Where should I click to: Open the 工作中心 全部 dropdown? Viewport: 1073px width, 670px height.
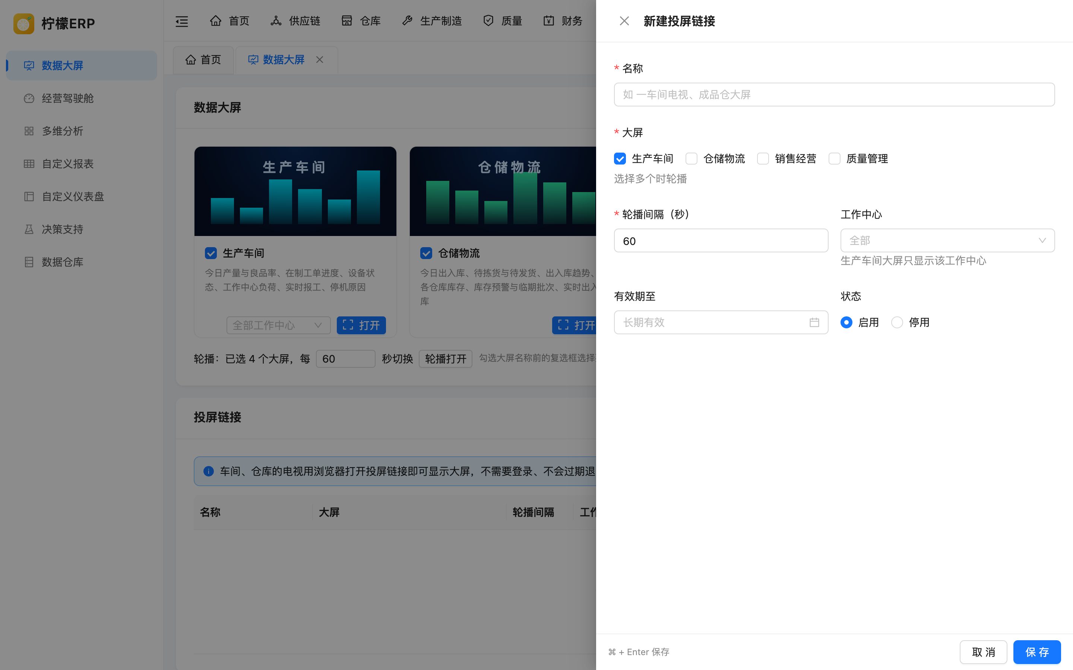[947, 240]
